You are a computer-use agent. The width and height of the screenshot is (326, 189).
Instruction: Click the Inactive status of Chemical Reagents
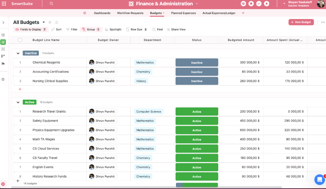tap(197, 62)
